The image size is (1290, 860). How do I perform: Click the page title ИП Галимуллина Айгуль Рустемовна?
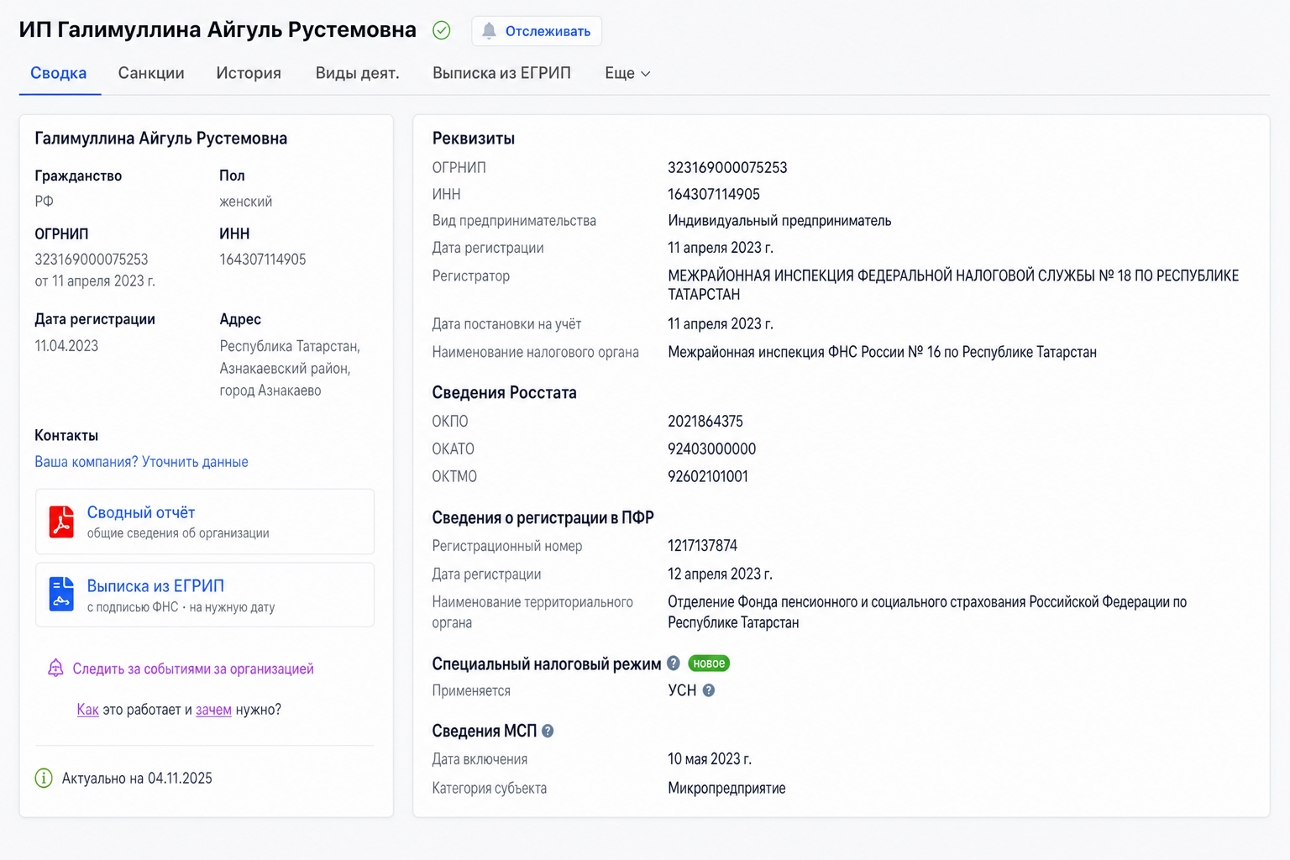[x=218, y=29]
